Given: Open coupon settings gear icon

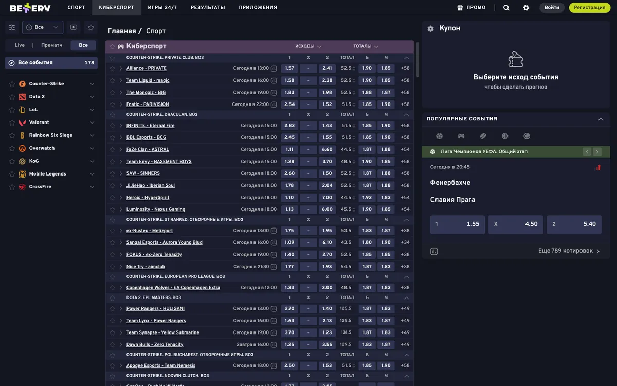Looking at the screenshot, I should [x=431, y=29].
